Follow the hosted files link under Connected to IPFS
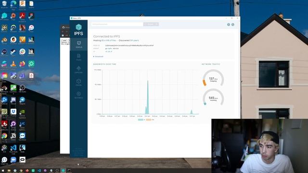This screenshot has width=308, height=173. (109, 40)
